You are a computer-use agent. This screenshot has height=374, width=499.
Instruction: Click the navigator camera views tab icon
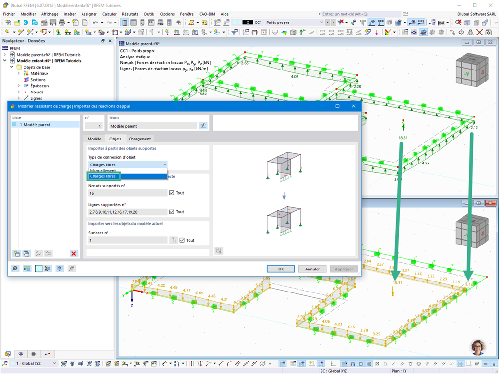pyautogui.click(x=34, y=354)
